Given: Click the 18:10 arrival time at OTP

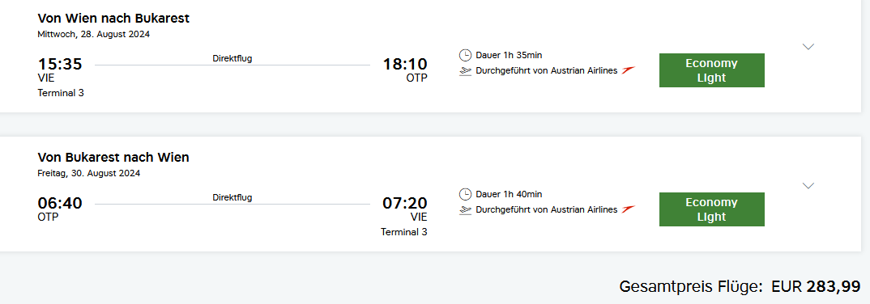Looking at the screenshot, I should (405, 64).
